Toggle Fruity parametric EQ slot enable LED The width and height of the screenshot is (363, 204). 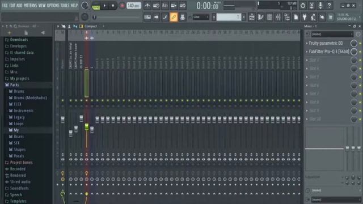[x=360, y=43]
